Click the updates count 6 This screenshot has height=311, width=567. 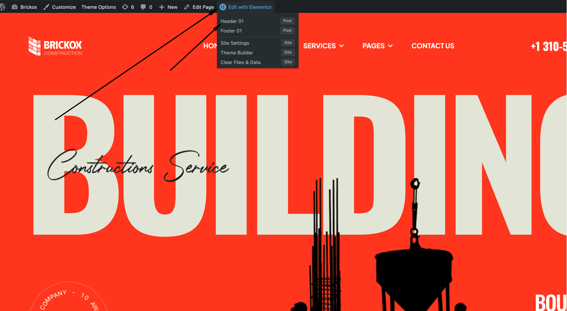pos(133,7)
